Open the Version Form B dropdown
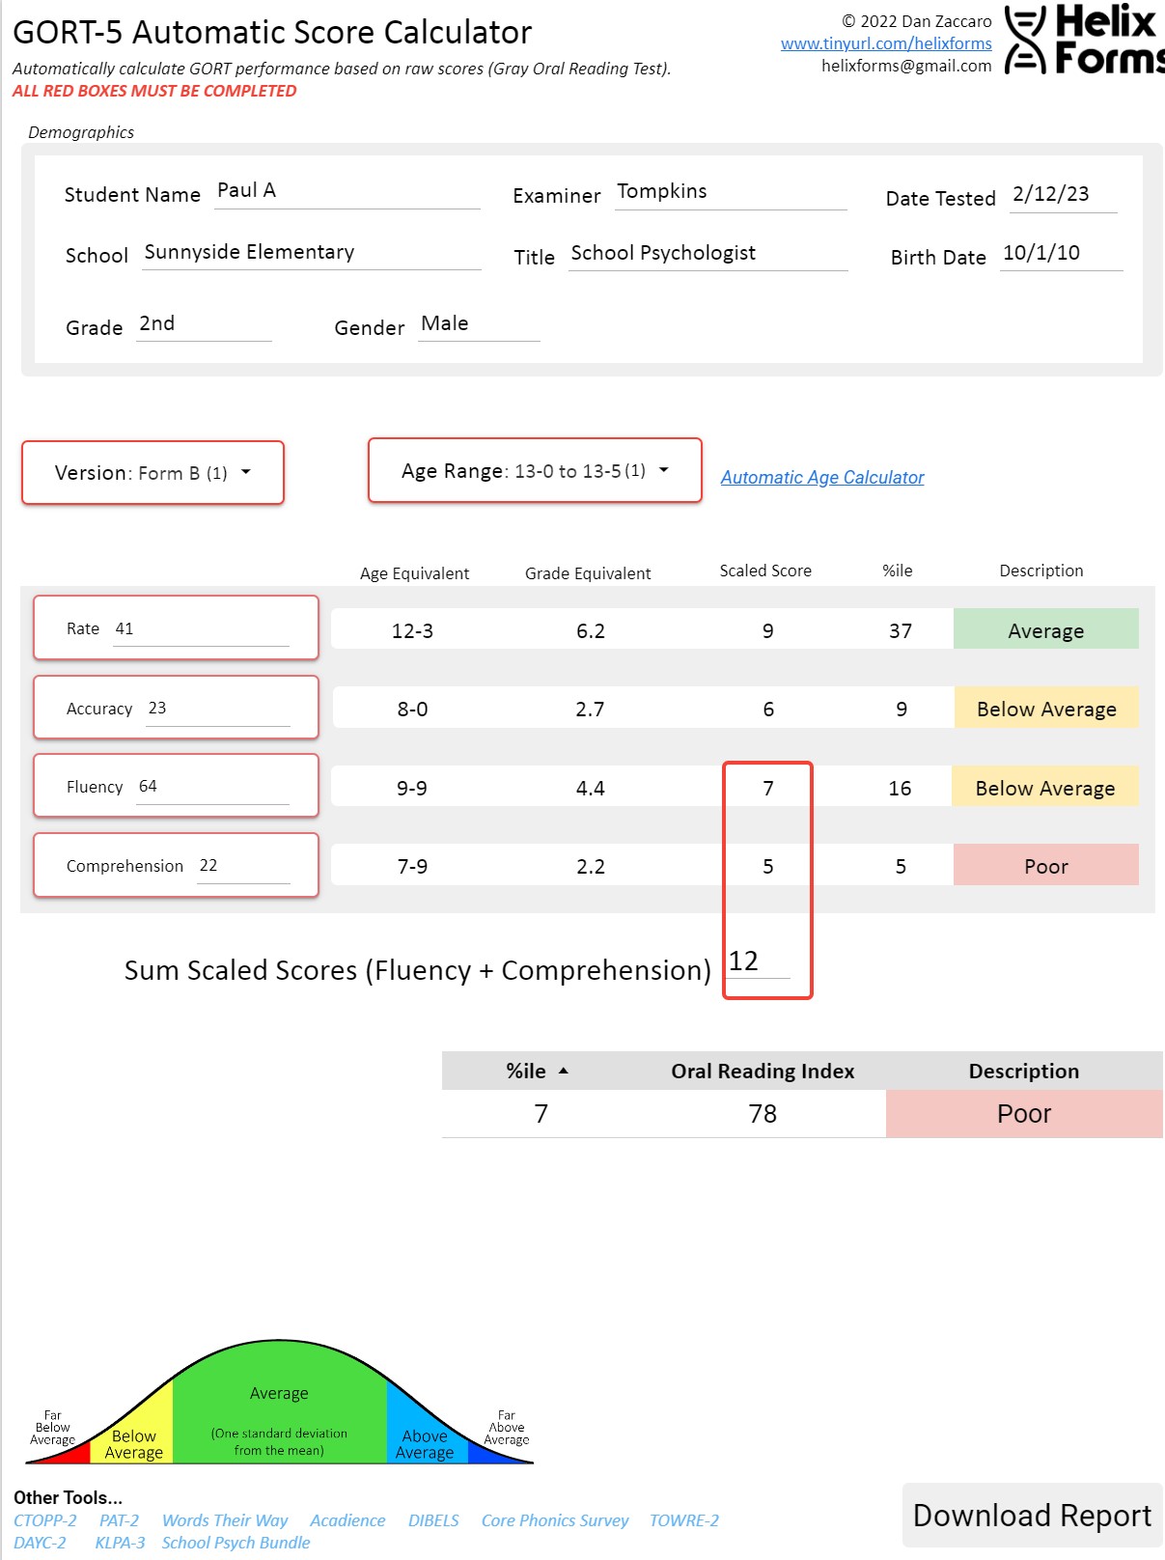Viewport: 1165px width, 1560px height. 153,473
